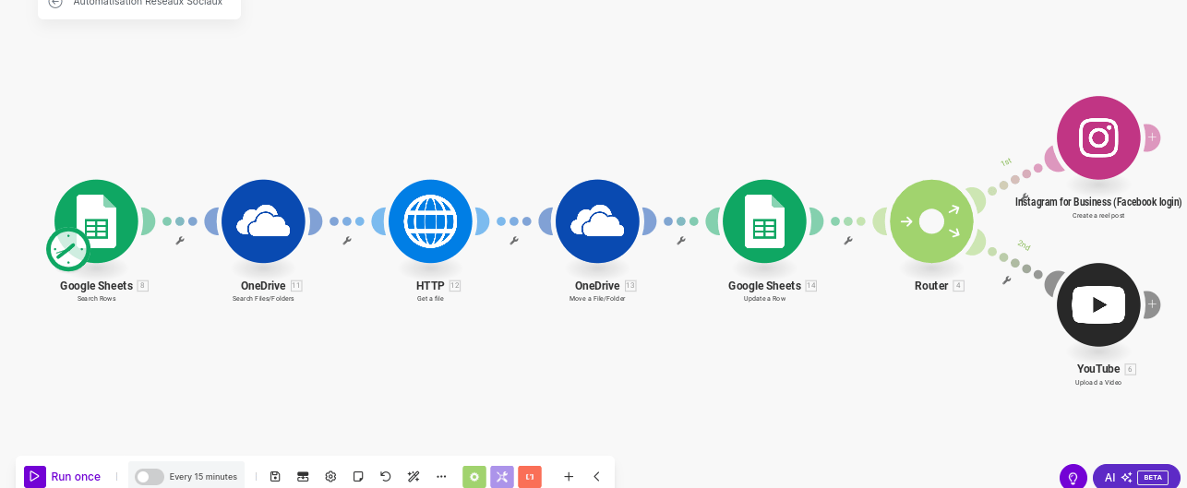Collapse the toolbar using the left chevron

coord(596,476)
